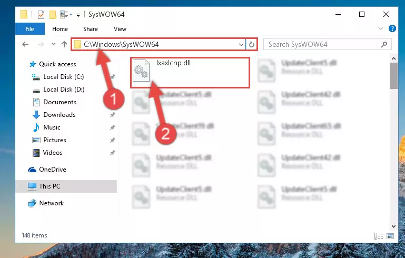Select OneDrive in navigation pane
This screenshot has height=258, width=405.
(x=53, y=170)
